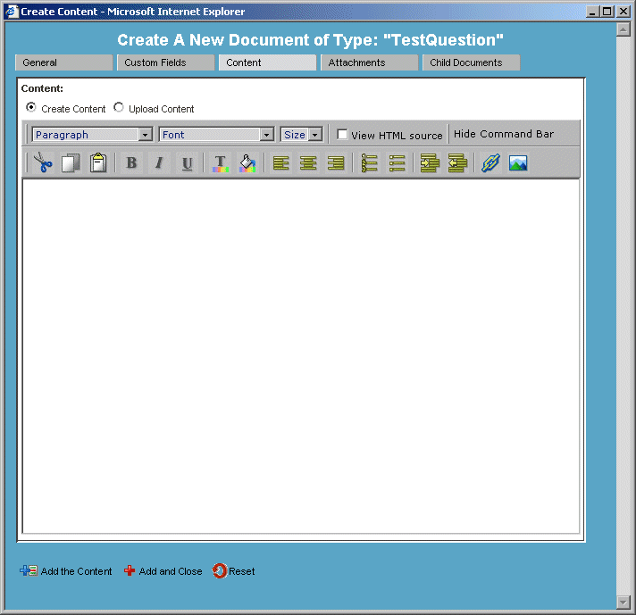Open the text color picker icon
Screen dimensions: 636x615
click(x=221, y=163)
